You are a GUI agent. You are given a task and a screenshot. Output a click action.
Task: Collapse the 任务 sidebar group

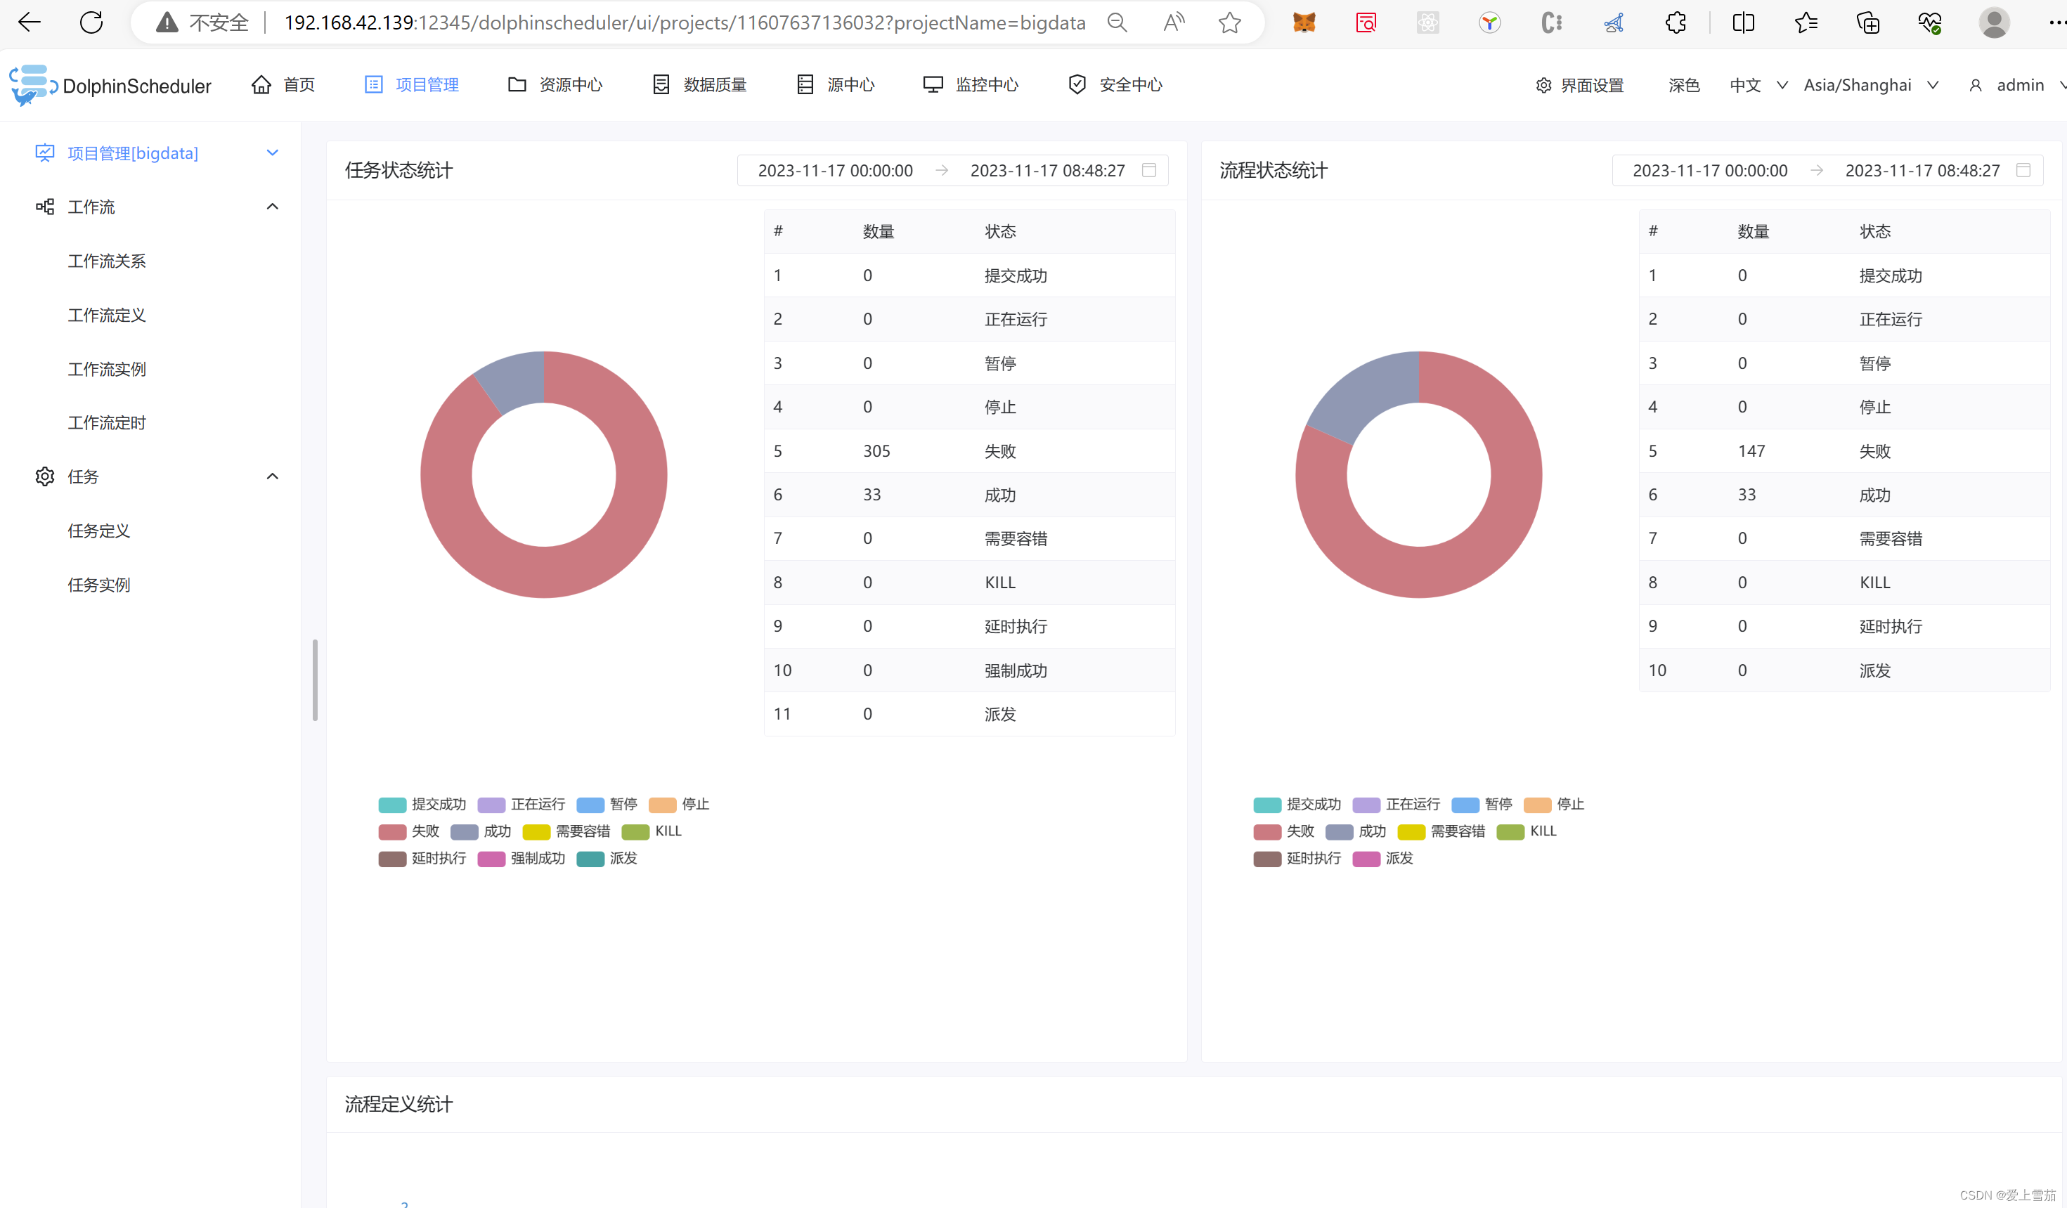(272, 476)
